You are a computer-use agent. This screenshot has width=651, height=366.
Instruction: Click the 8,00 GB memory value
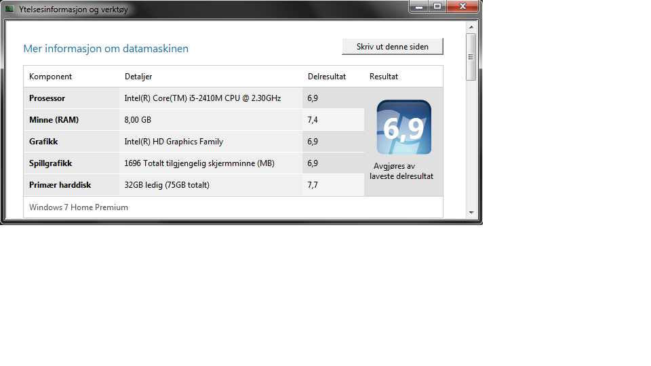point(138,120)
